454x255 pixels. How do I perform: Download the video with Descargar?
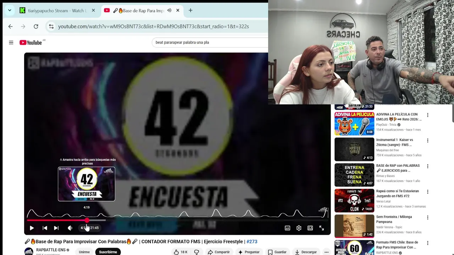pos(306,252)
